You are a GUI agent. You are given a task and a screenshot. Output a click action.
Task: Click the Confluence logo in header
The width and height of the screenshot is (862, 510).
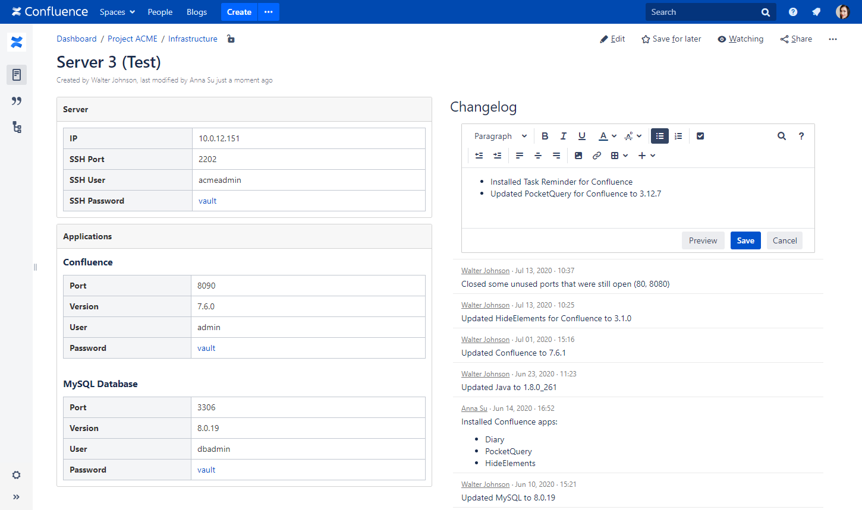click(x=50, y=12)
